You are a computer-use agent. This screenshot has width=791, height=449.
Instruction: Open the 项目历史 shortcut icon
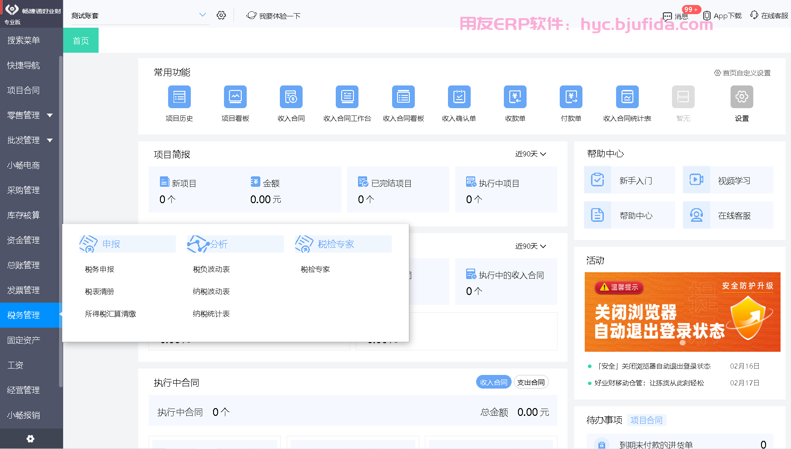[x=179, y=97]
